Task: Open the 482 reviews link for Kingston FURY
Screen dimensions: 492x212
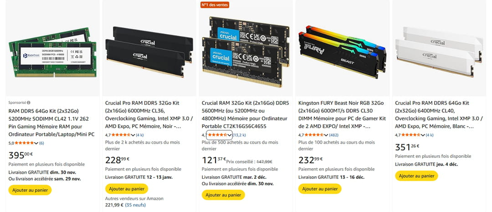Action: click(x=334, y=135)
